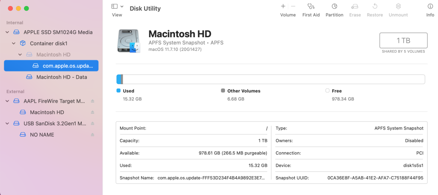Open the View sidebar options button
The image size is (438, 195).
pos(115,6)
